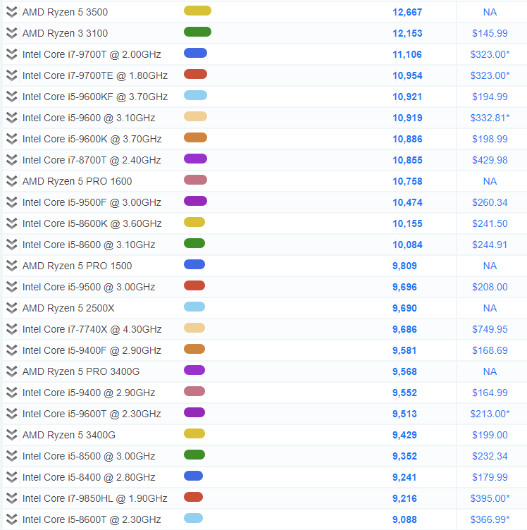This screenshot has height=530, width=527.
Task: Open the Intel Core i5-9500 @ 3.00GHz link
Action: tap(89, 287)
